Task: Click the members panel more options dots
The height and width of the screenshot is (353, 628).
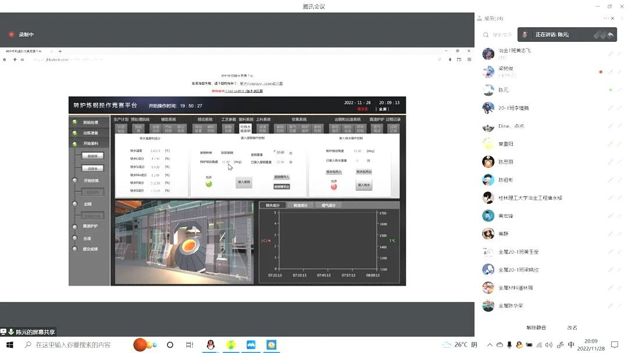Action: tap(605, 19)
